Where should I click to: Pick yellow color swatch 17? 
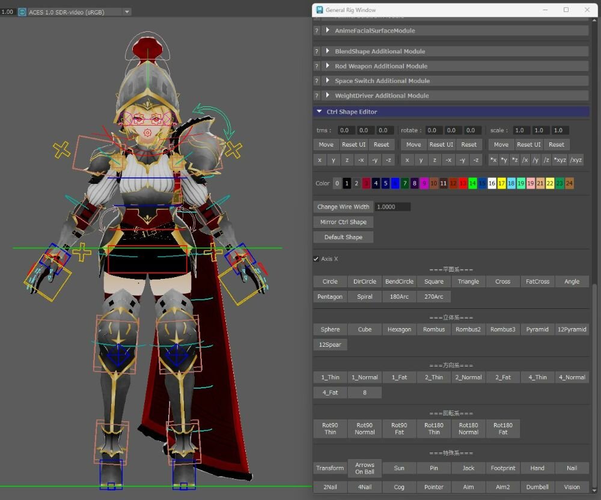pos(501,184)
